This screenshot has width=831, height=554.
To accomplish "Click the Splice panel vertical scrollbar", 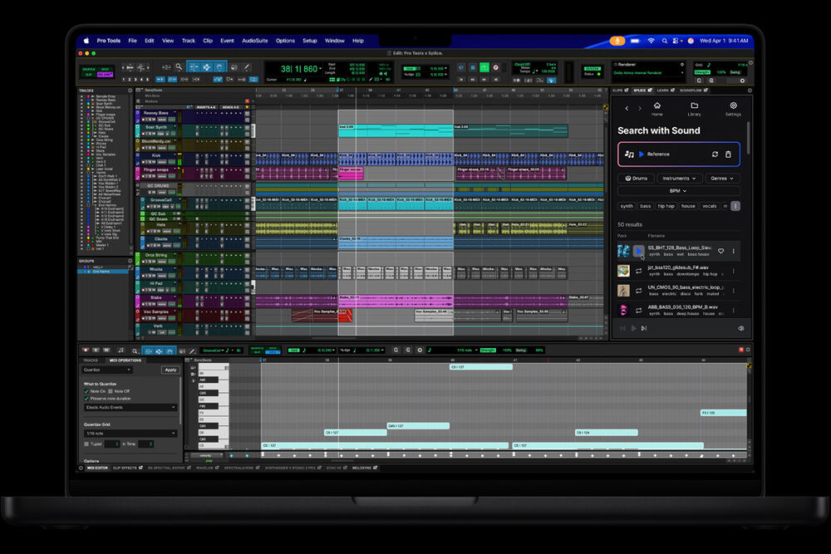I will coord(748,138).
